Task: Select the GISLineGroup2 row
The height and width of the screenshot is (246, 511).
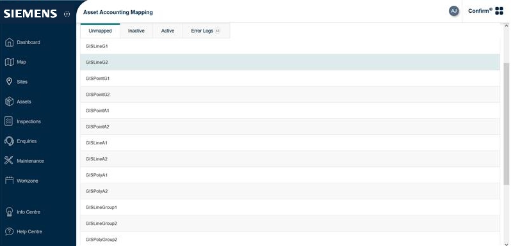Action: 290,223
